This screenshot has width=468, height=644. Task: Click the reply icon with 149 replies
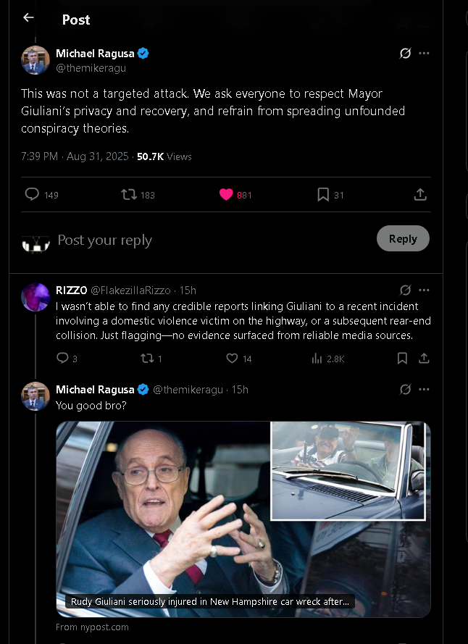(x=32, y=194)
